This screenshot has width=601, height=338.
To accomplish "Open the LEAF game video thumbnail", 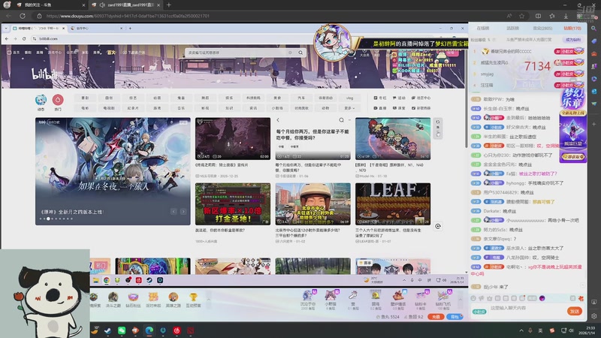I will pos(393,204).
